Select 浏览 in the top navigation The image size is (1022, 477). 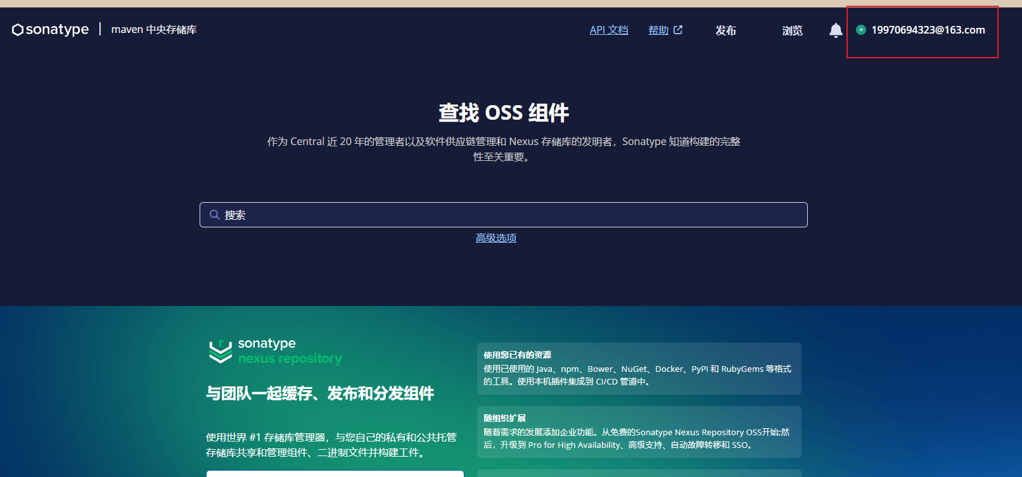coord(792,30)
